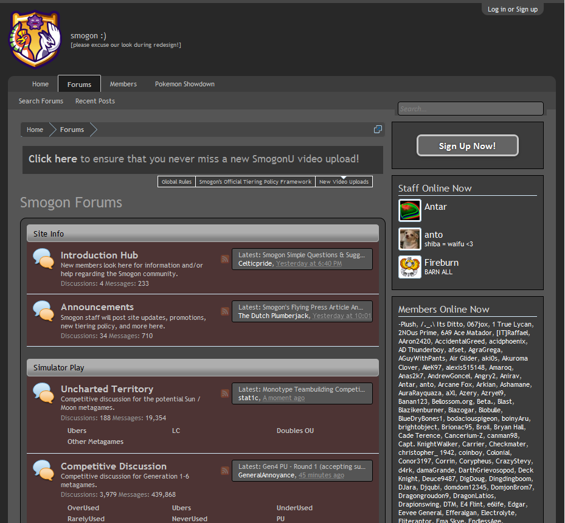Select the Forums tab
The height and width of the screenshot is (523, 565).
(79, 84)
